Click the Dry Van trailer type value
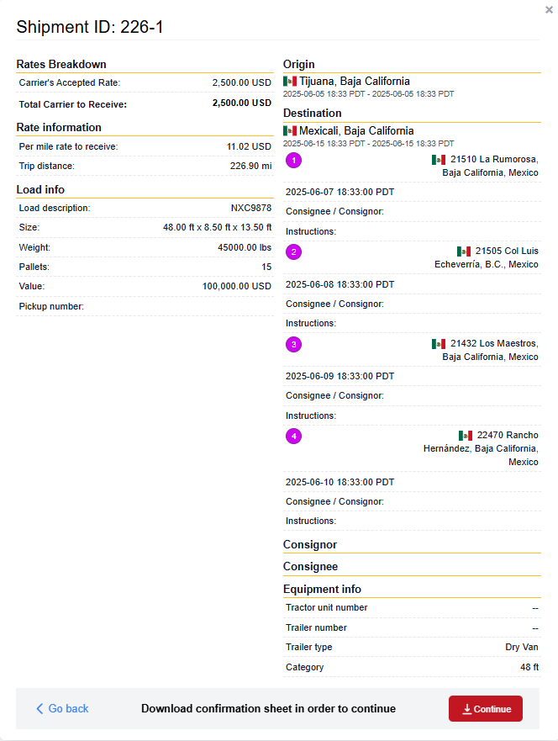This screenshot has height=741, width=558. tap(522, 647)
